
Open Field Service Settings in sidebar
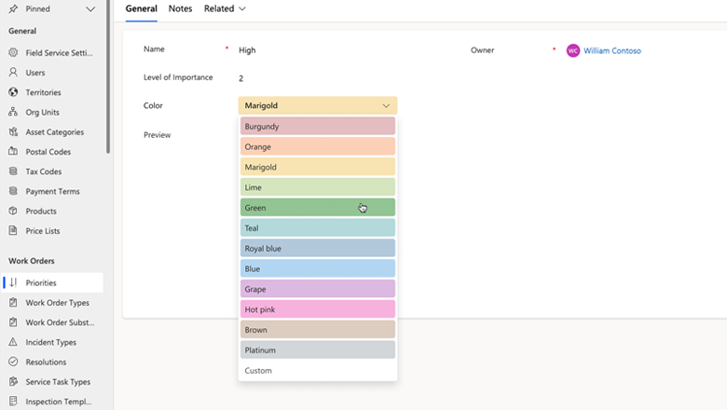59,53
